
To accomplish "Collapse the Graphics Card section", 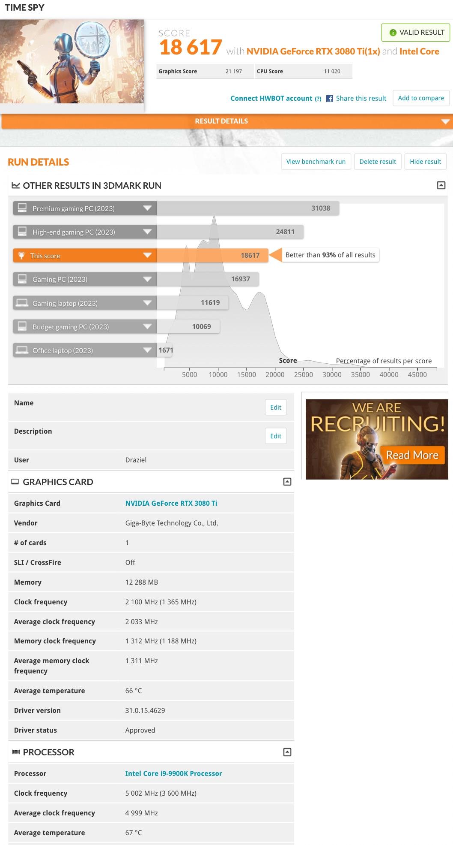I will point(287,482).
